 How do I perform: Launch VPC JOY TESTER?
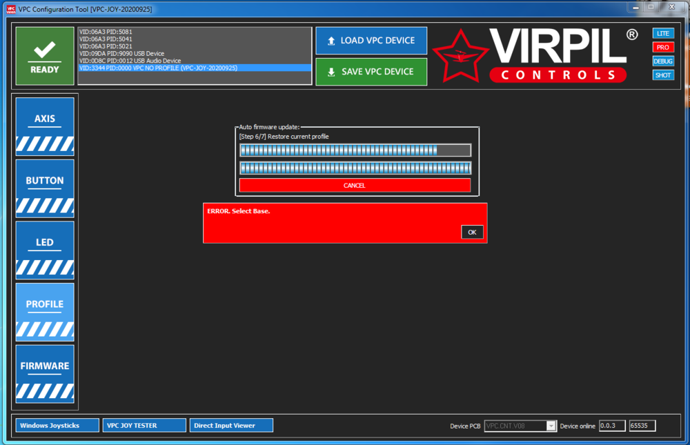pos(144,426)
